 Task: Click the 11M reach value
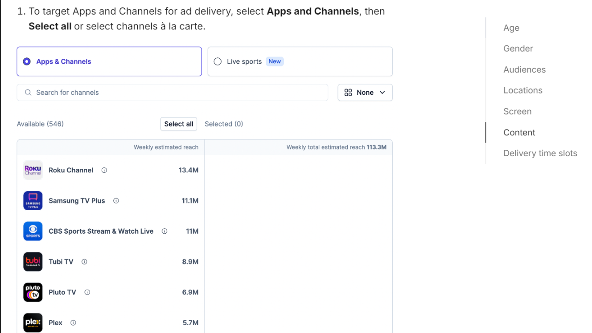(192, 231)
